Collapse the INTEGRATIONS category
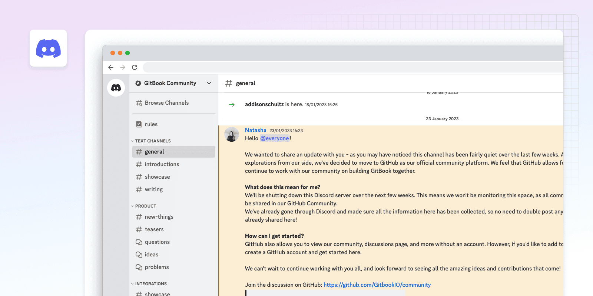Image resolution: width=593 pixels, height=296 pixels. pos(149,284)
